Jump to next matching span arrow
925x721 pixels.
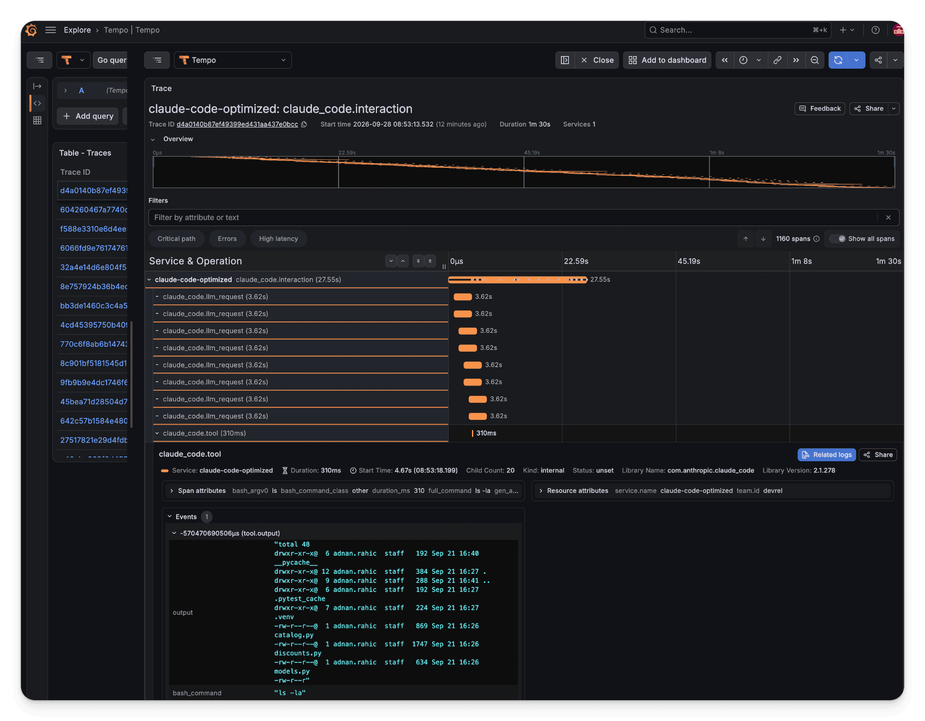[763, 239]
